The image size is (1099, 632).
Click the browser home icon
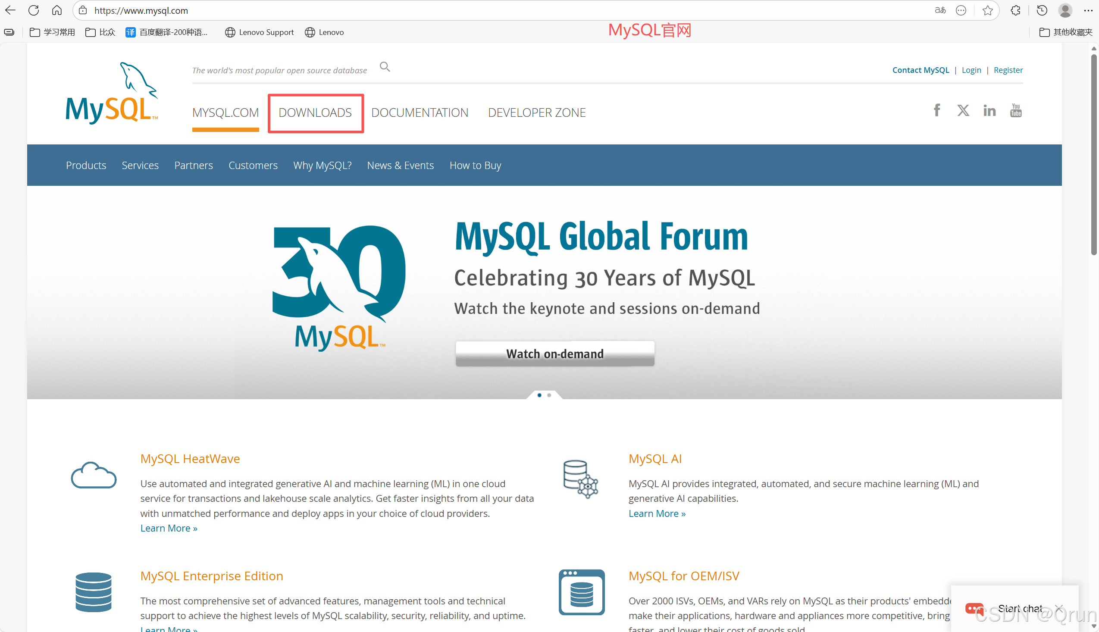pos(56,10)
